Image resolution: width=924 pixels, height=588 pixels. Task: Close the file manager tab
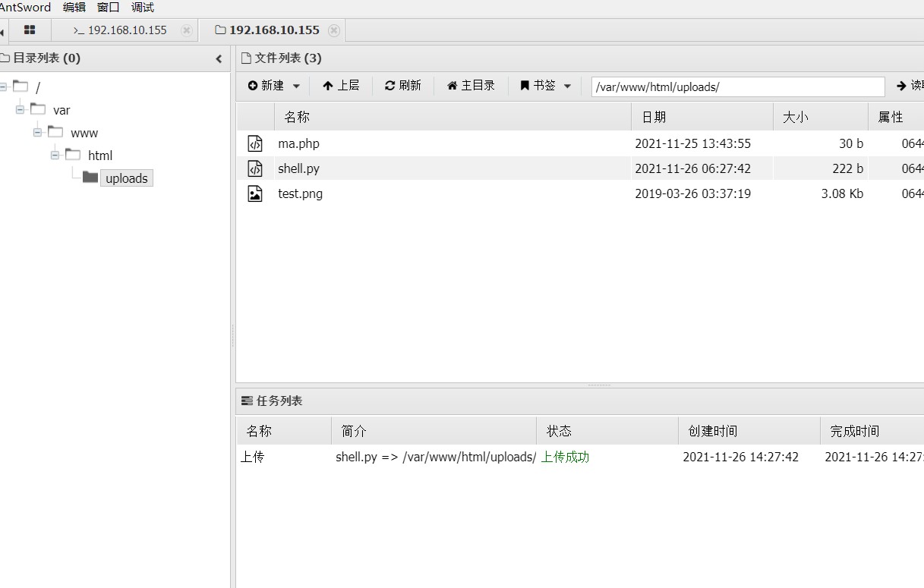334,30
